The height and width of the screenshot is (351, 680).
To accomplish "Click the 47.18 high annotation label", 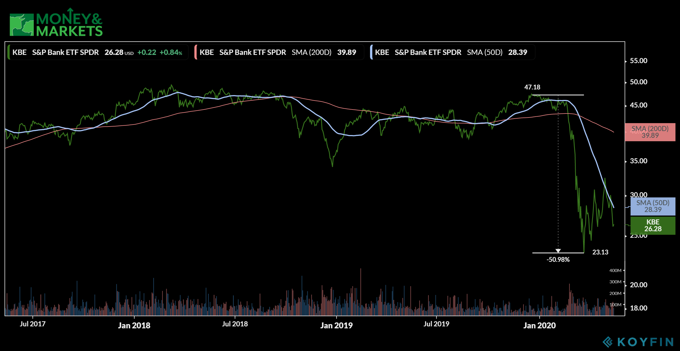I will 532,87.
